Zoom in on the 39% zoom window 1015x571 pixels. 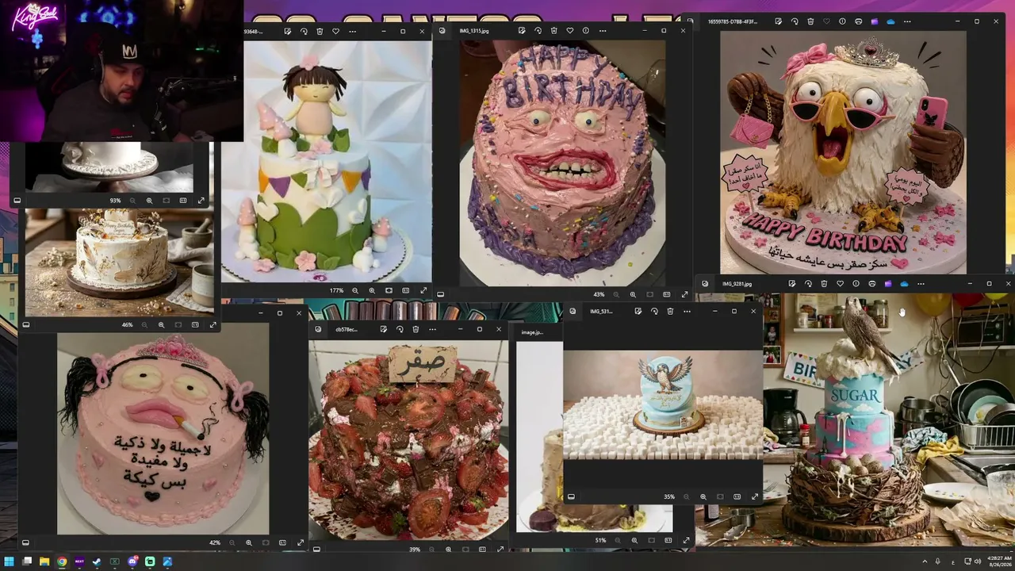449,549
